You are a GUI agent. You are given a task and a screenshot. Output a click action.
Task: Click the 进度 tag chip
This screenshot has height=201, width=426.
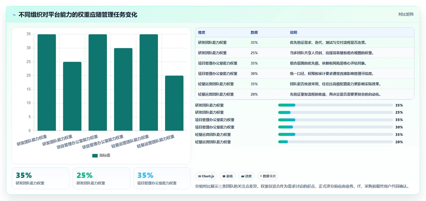(x=246, y=176)
